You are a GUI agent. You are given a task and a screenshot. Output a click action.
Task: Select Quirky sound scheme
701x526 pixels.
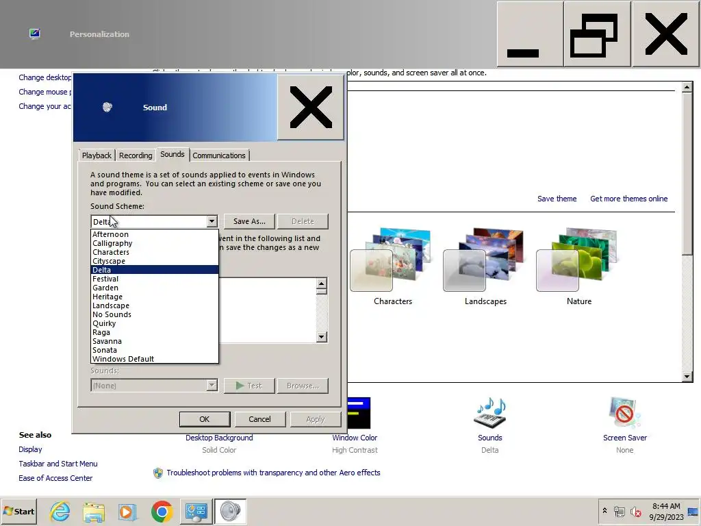coord(154,323)
